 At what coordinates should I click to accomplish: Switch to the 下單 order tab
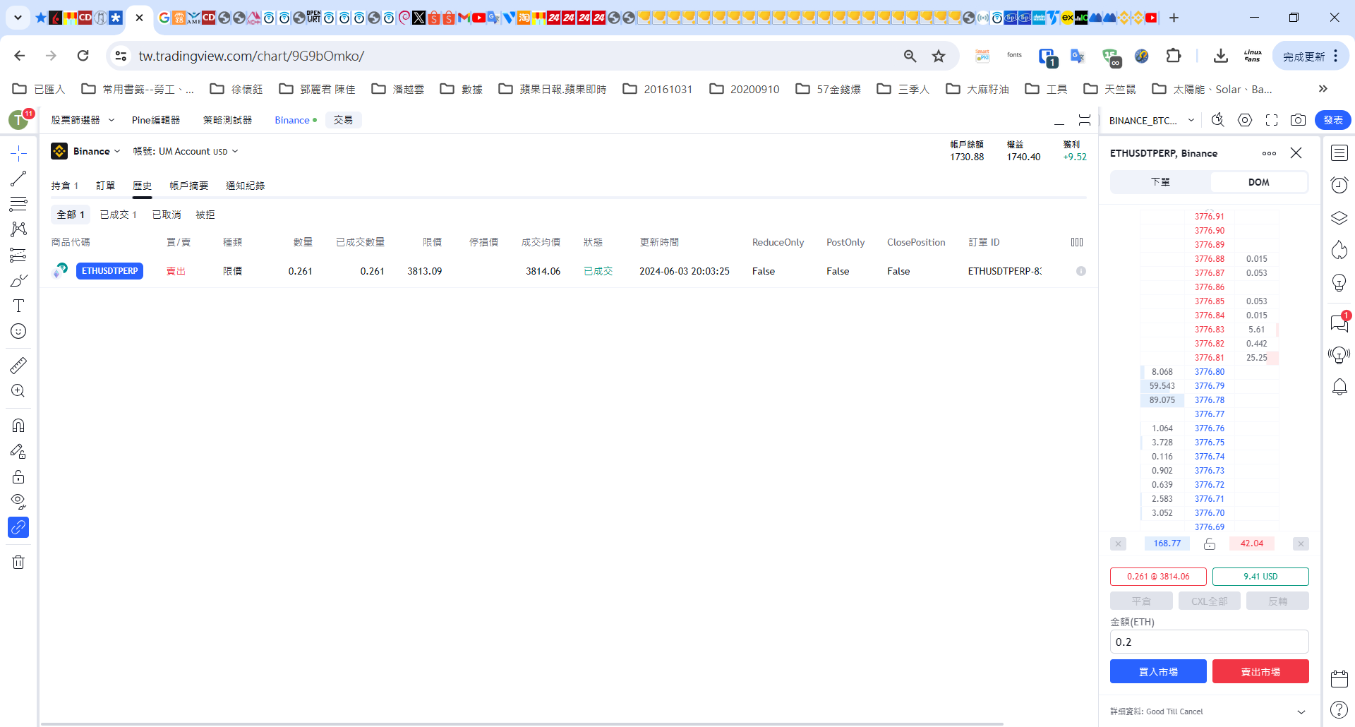pyautogui.click(x=1161, y=182)
